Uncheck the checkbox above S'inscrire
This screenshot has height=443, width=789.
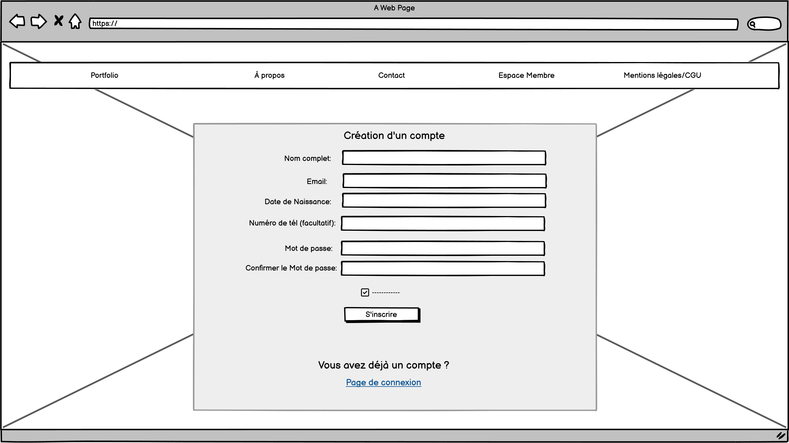365,292
